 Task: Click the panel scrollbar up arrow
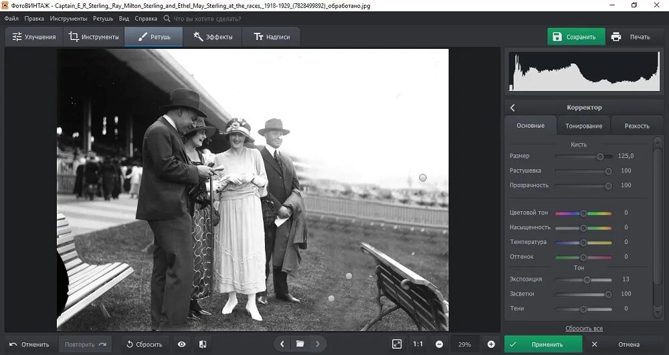(658, 141)
